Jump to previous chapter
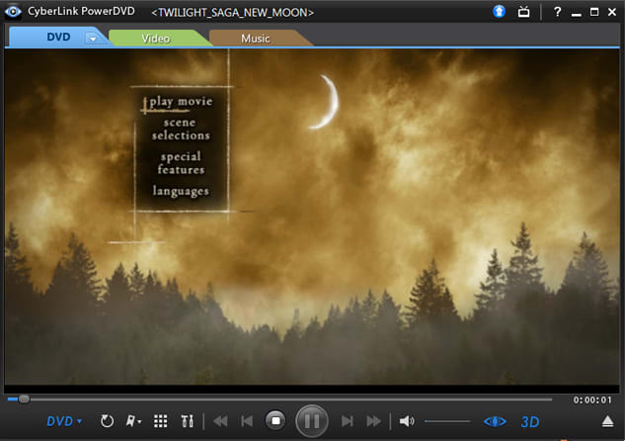This screenshot has width=625, height=441. pos(247,421)
